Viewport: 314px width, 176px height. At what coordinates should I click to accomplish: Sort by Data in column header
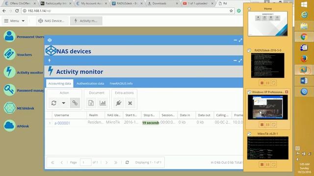(x=186, y=115)
